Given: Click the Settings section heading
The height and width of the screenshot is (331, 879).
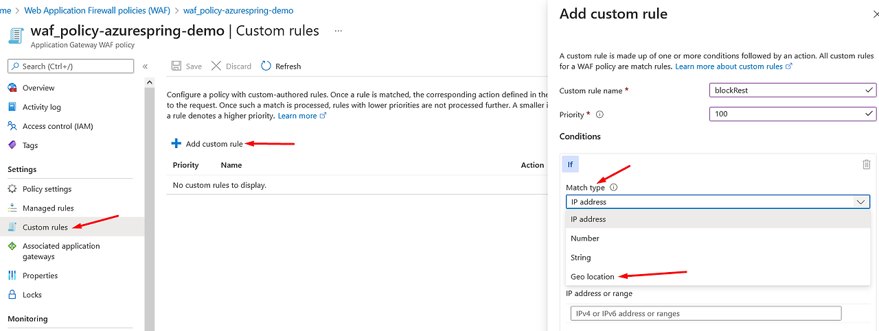Looking at the screenshot, I should pyautogui.click(x=22, y=169).
